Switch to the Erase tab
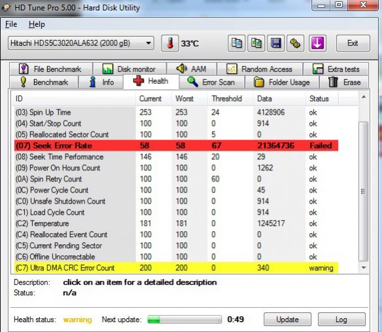 pyautogui.click(x=344, y=83)
